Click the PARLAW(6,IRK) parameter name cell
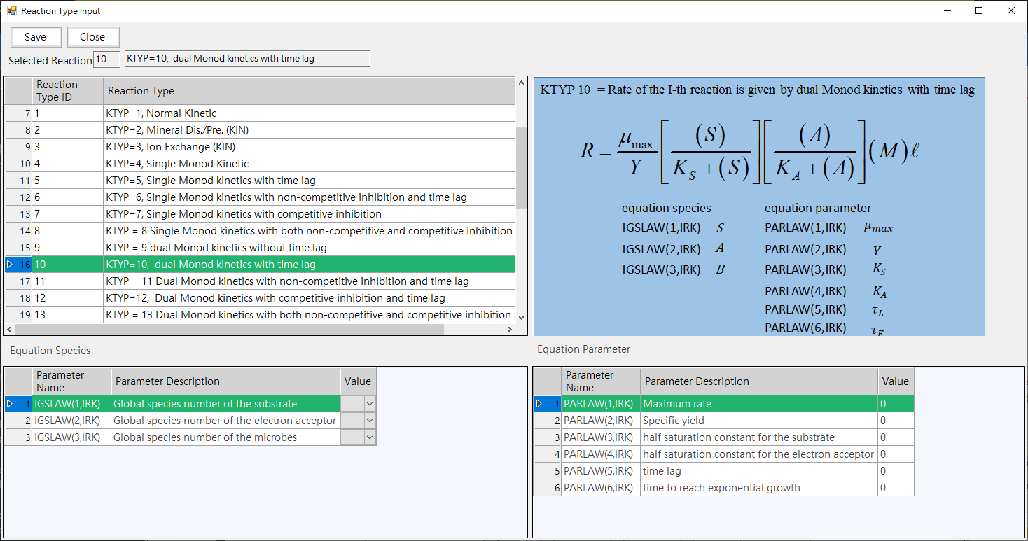Screen dimensions: 1028x541 point(601,488)
